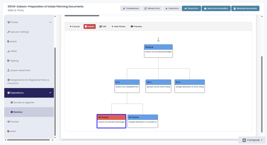The width and height of the screenshot is (267, 145).
Task: Select the 10 % share node
Action: coord(127,86)
